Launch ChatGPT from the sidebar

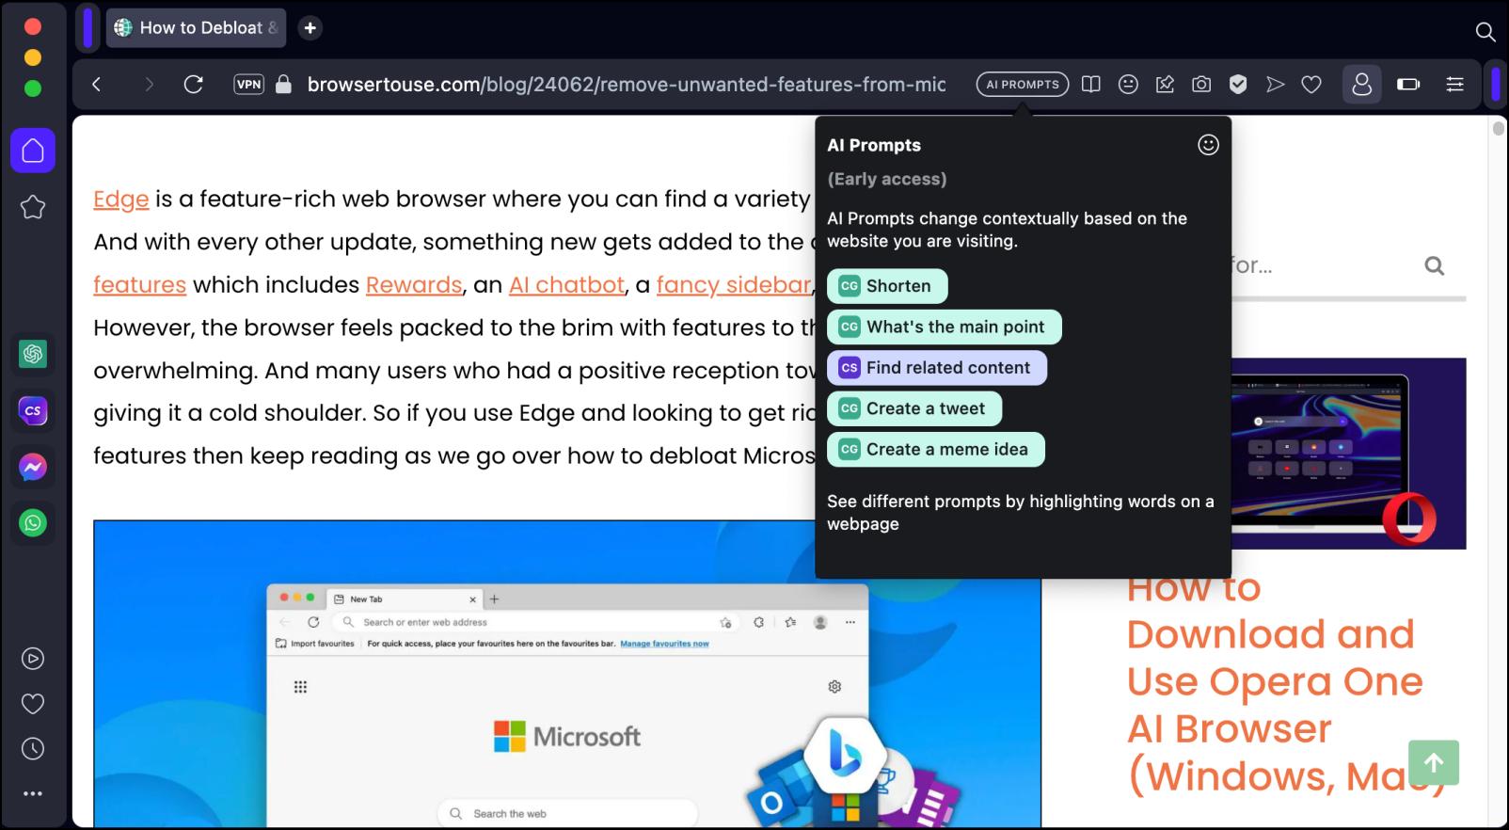point(33,354)
